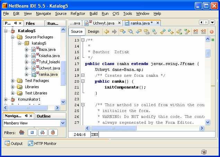
Task: Click the katalog5 package icon
Action: point(27,43)
